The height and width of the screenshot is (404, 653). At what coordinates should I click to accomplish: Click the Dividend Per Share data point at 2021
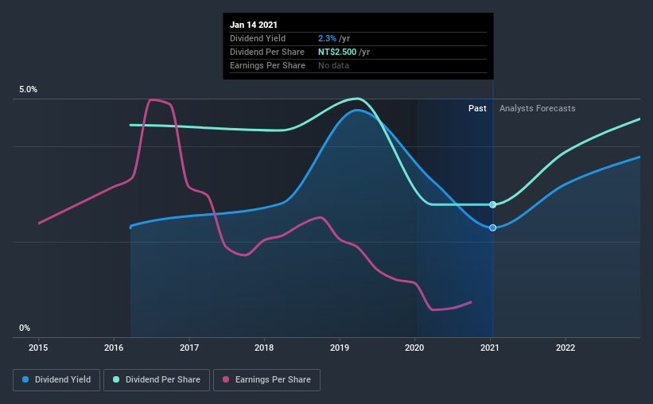point(492,204)
